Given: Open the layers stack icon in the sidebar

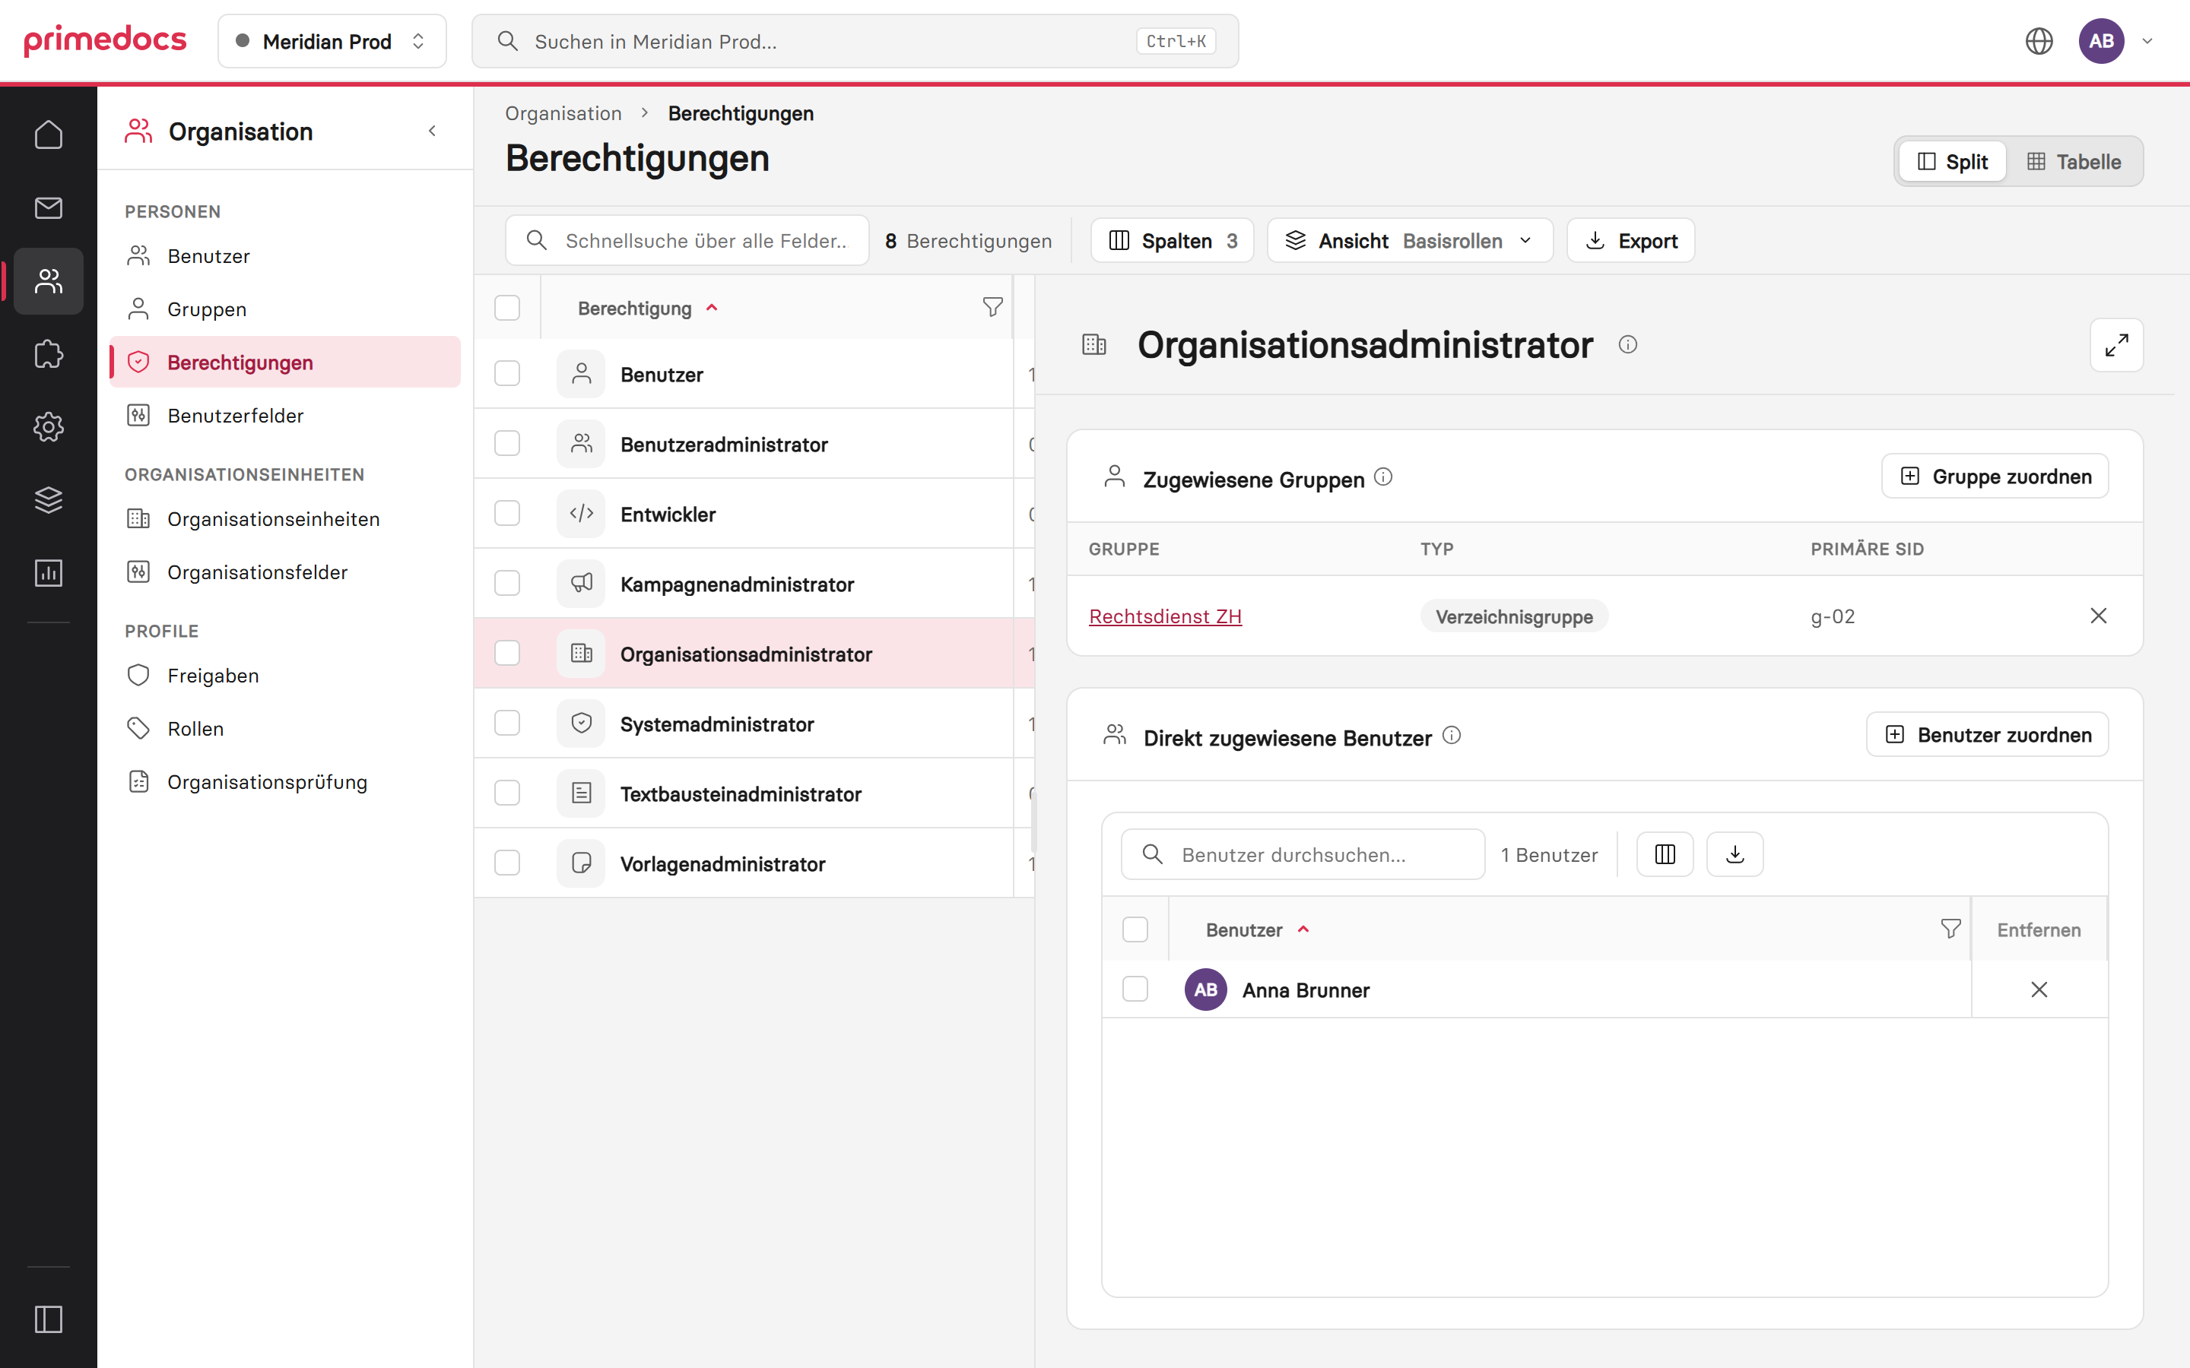Looking at the screenshot, I should pos(48,499).
